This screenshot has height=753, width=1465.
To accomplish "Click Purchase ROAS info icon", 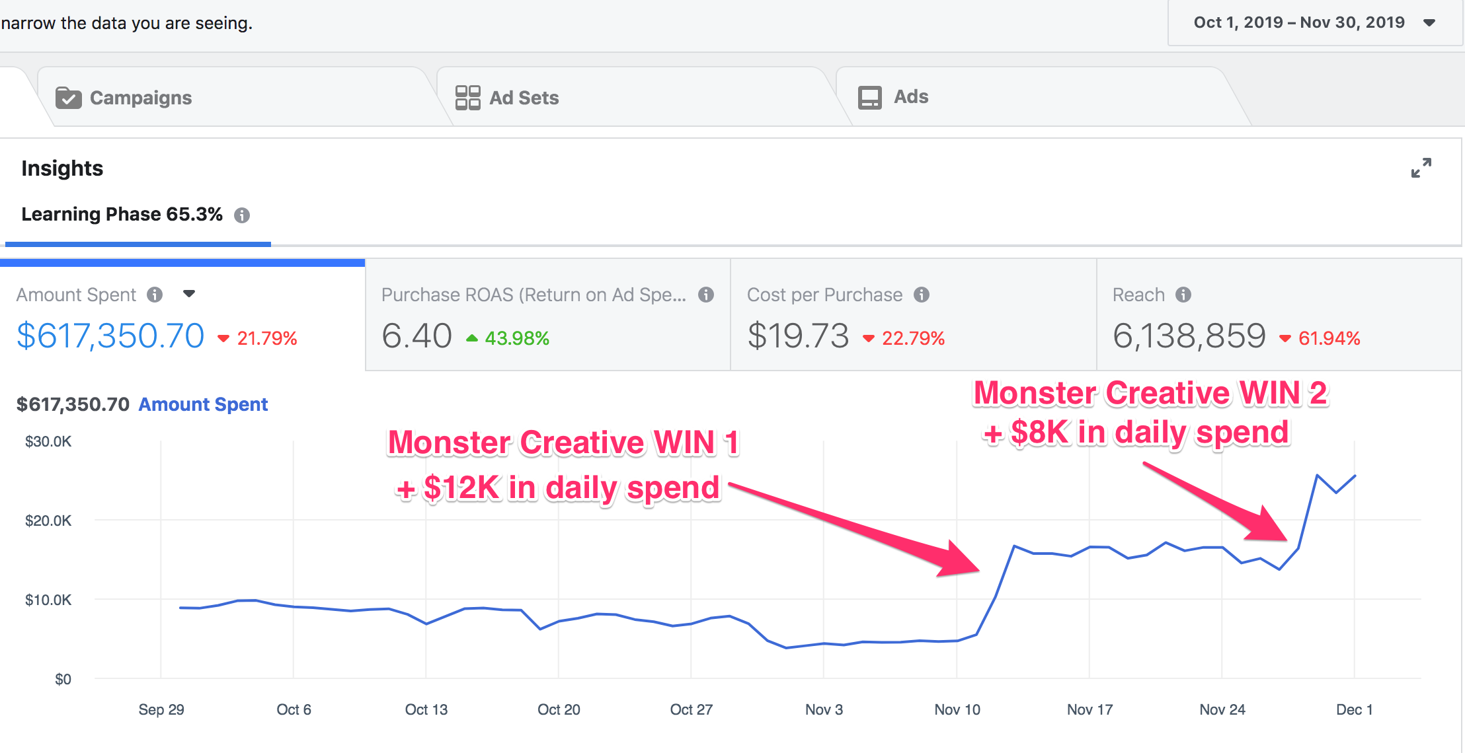I will click(706, 295).
